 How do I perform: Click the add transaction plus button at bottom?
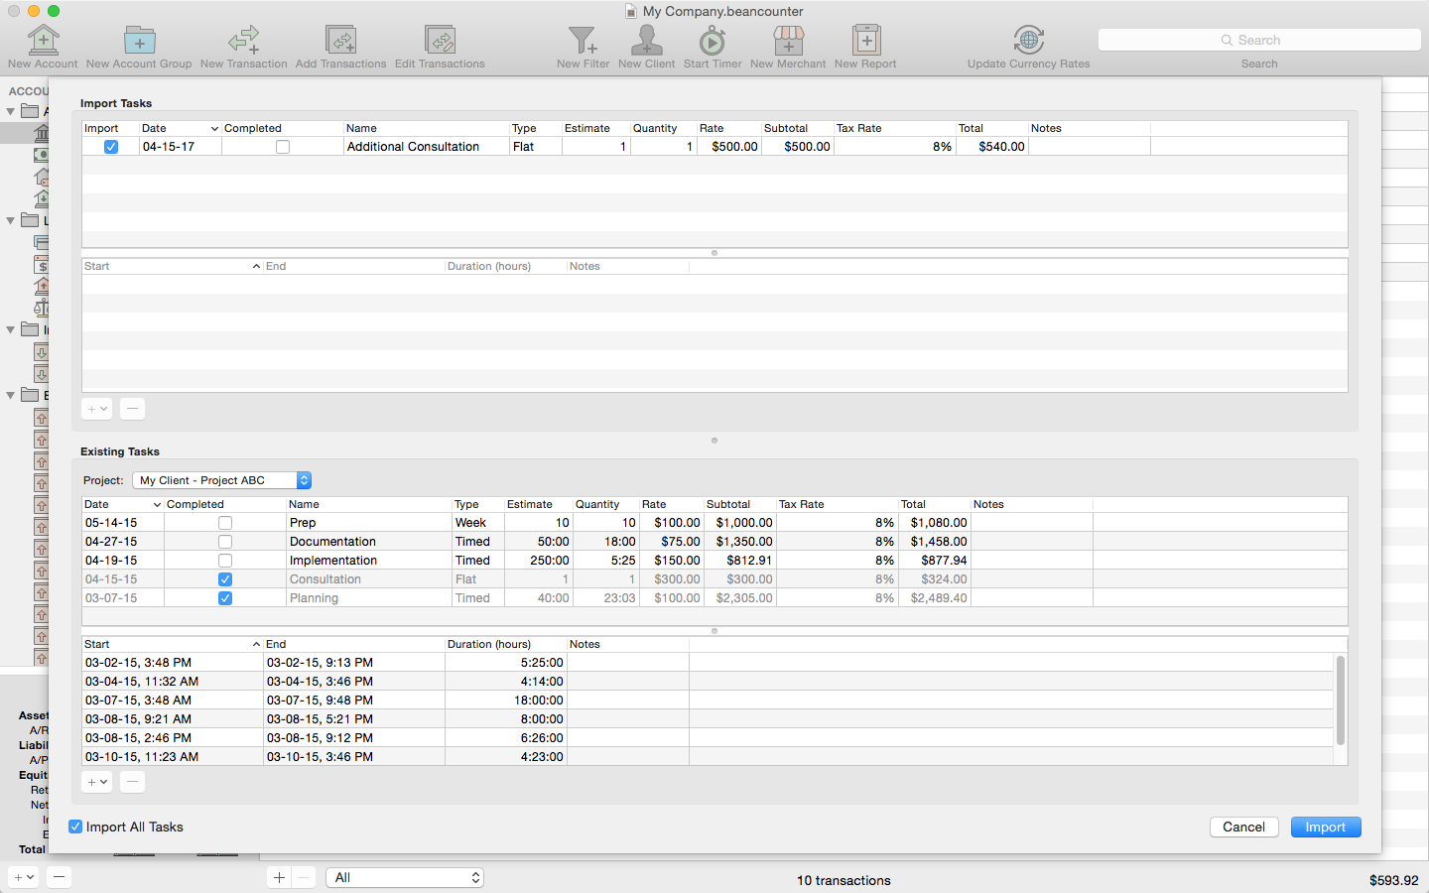pos(279,877)
